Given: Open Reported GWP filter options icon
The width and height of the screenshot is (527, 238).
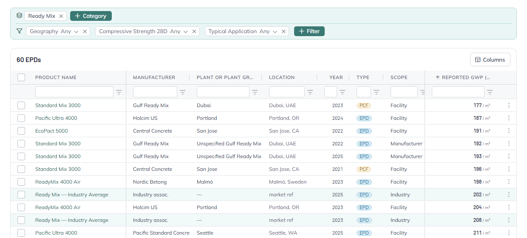Looking at the screenshot, I should click(490, 92).
